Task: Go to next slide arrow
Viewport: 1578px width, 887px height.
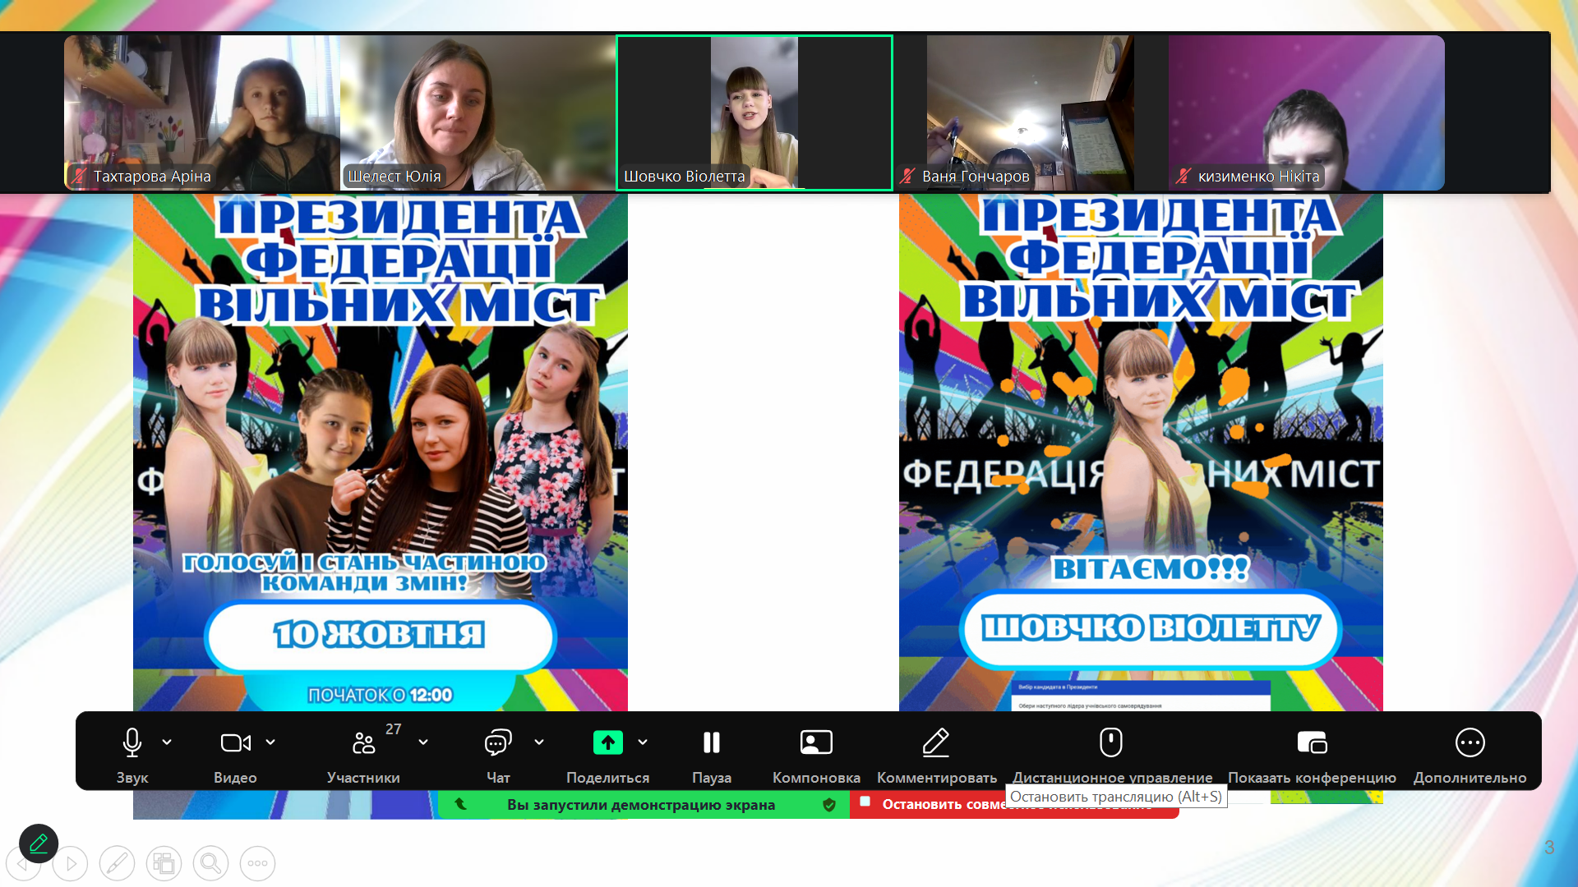Action: pos(71,863)
